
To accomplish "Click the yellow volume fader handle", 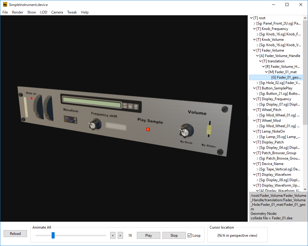I will [209, 130].
